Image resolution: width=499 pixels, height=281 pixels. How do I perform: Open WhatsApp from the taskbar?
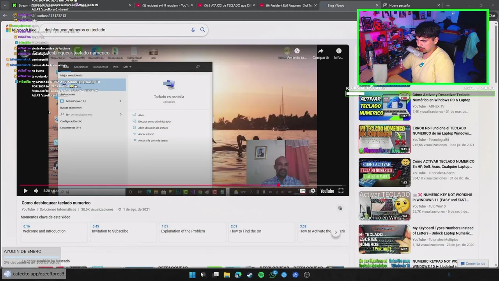273,275
